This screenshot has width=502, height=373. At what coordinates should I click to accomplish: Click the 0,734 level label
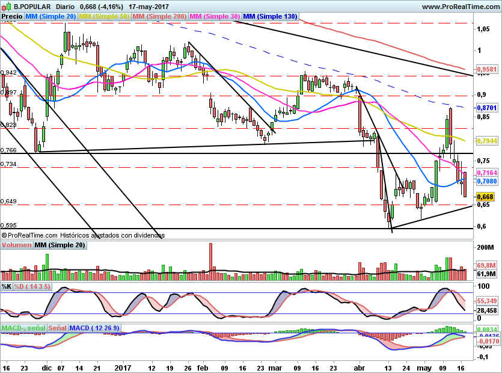click(8, 164)
